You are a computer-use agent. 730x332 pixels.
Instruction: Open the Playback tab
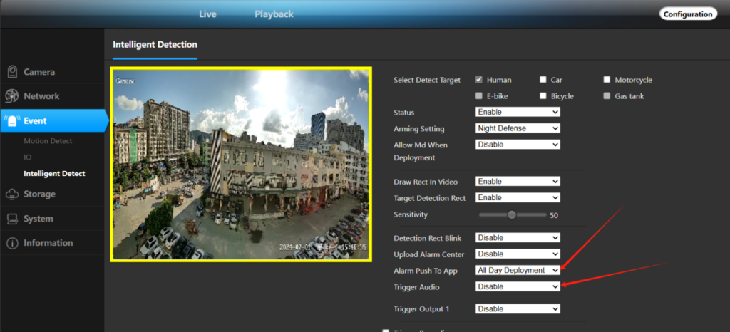pyautogui.click(x=274, y=14)
